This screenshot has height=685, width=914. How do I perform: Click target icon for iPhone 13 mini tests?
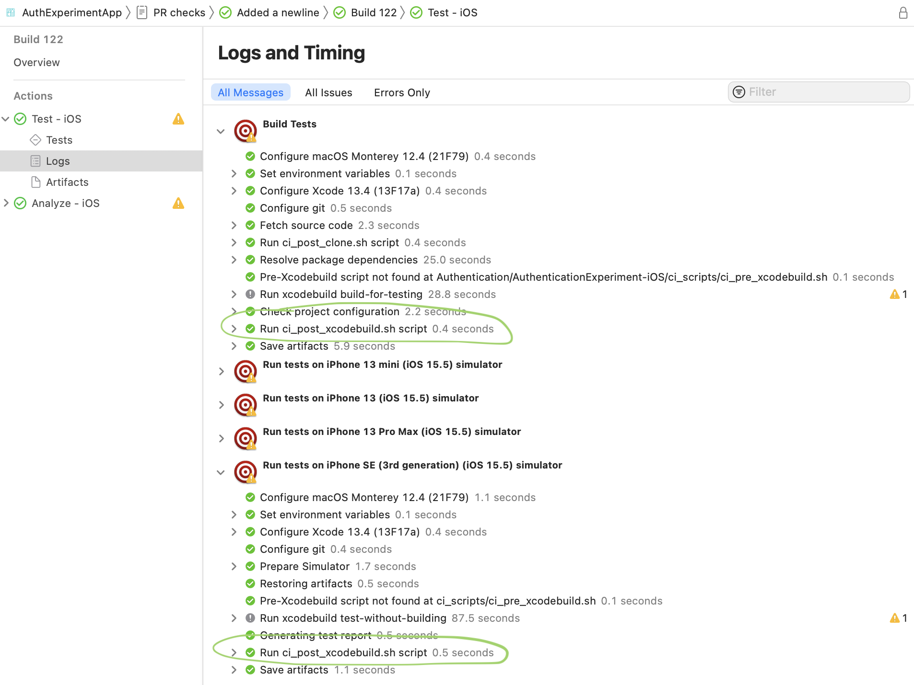click(246, 371)
